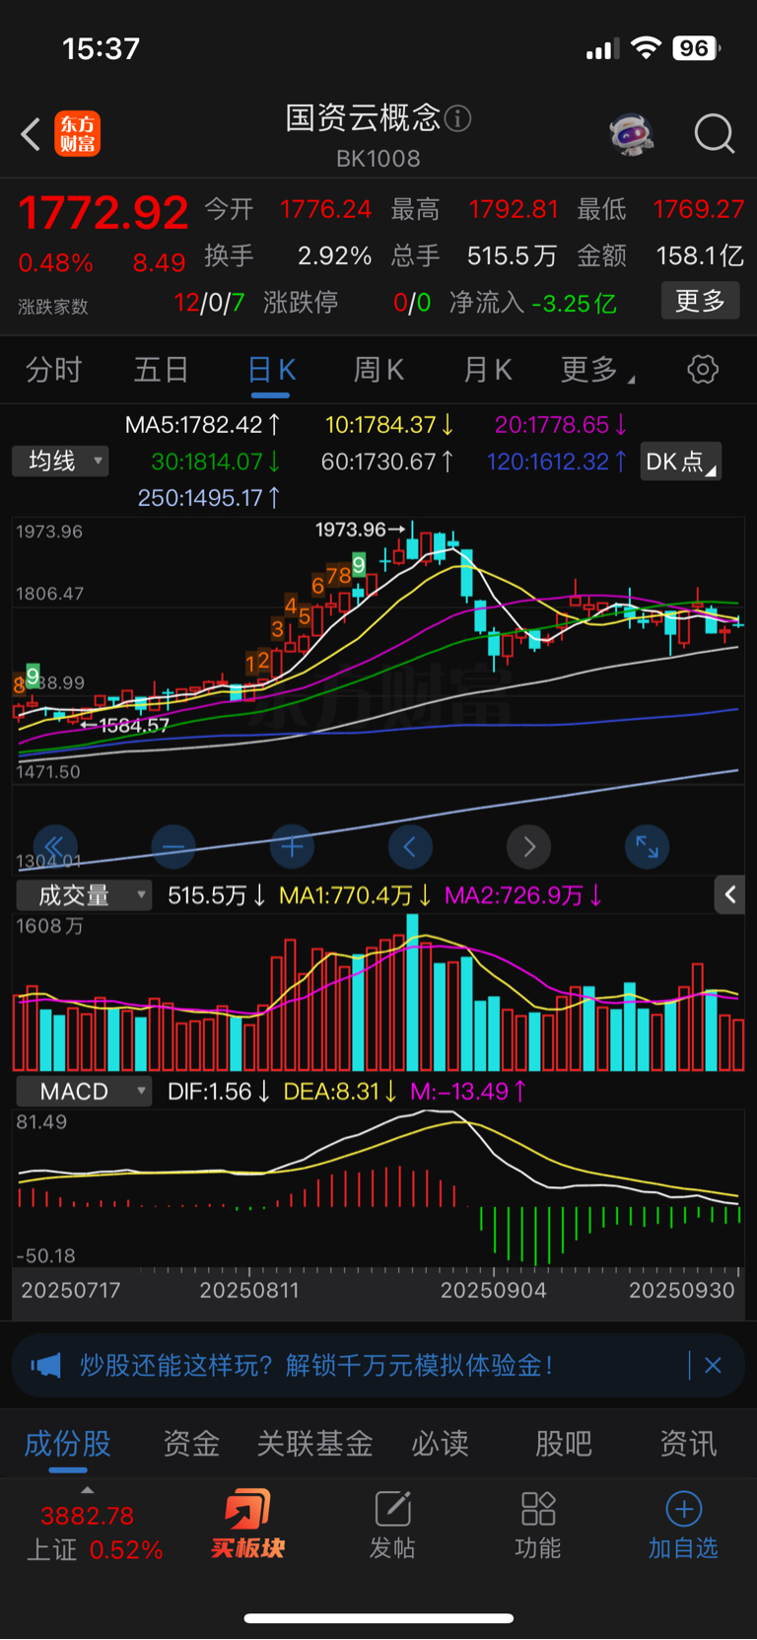Screen dimensions: 757x1640
Task: Expand chart to fullscreen icon
Action: point(647,846)
